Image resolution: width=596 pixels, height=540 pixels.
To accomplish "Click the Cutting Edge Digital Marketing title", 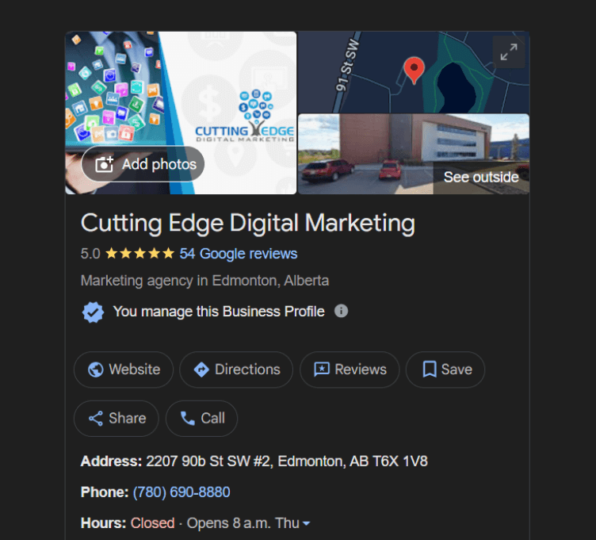I will tap(248, 224).
